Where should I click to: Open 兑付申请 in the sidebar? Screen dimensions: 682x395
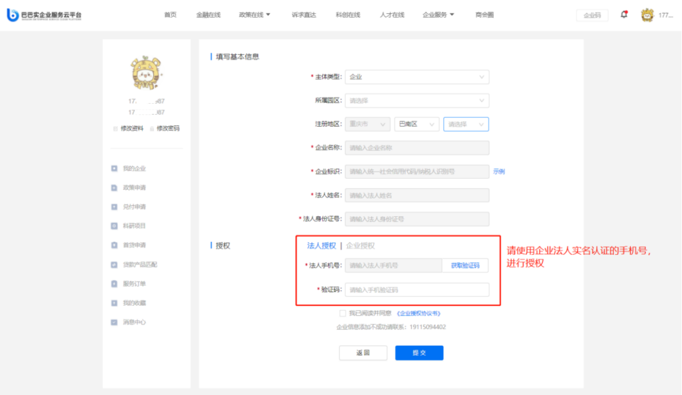134,207
